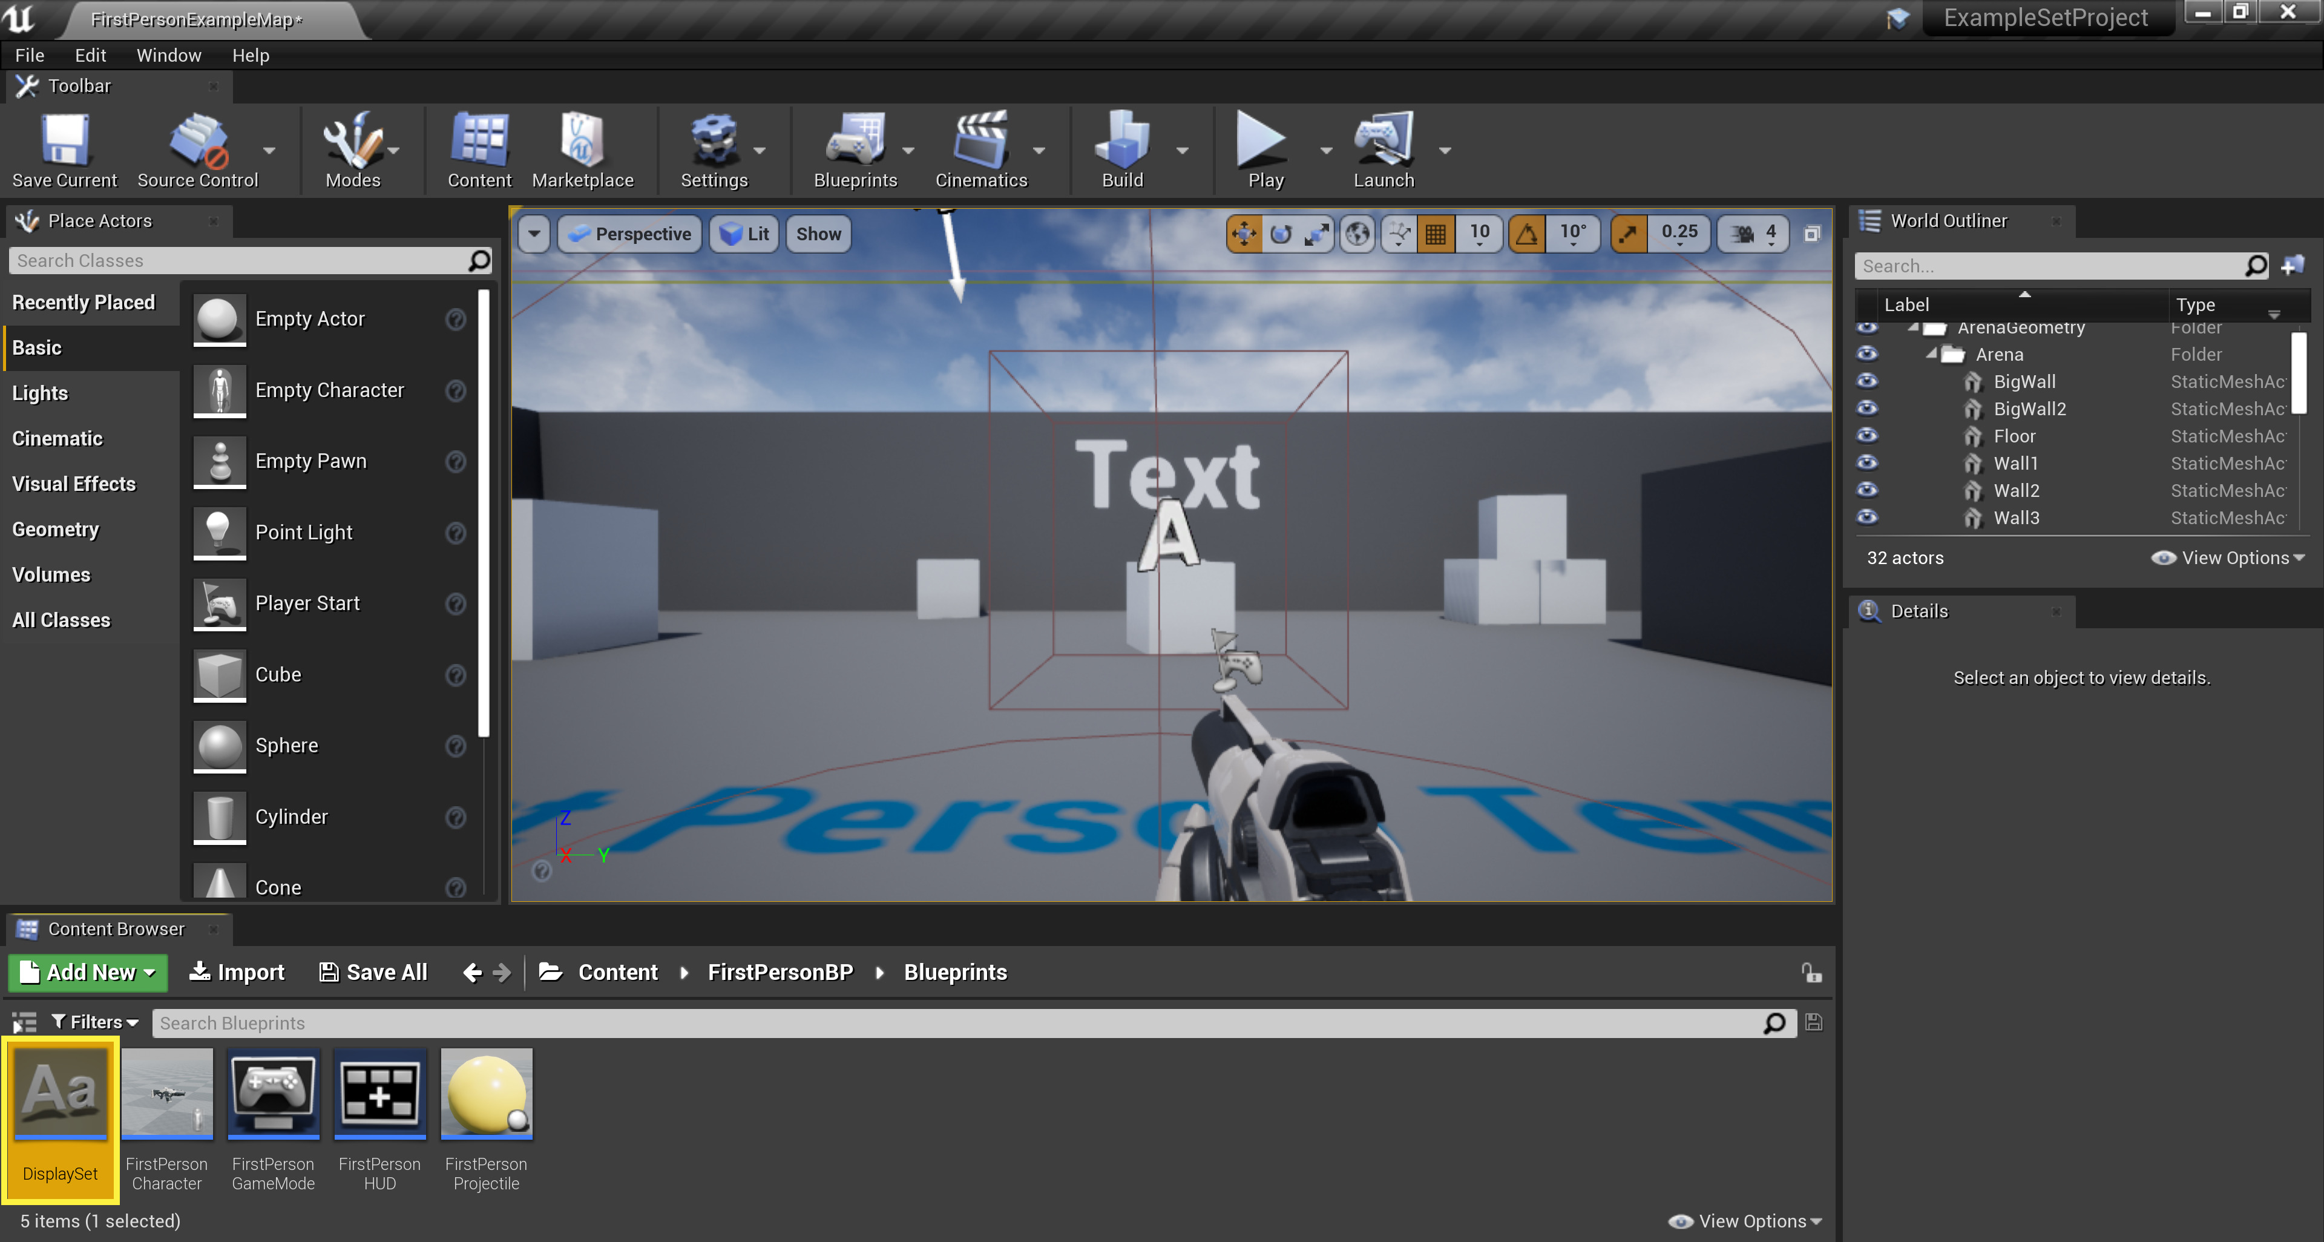Open the Perspective view mode dropdown
Screen dimensions: 2324x1242
[x=631, y=234]
